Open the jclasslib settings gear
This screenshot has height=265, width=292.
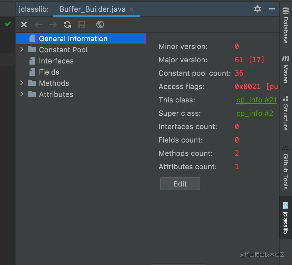(x=258, y=9)
